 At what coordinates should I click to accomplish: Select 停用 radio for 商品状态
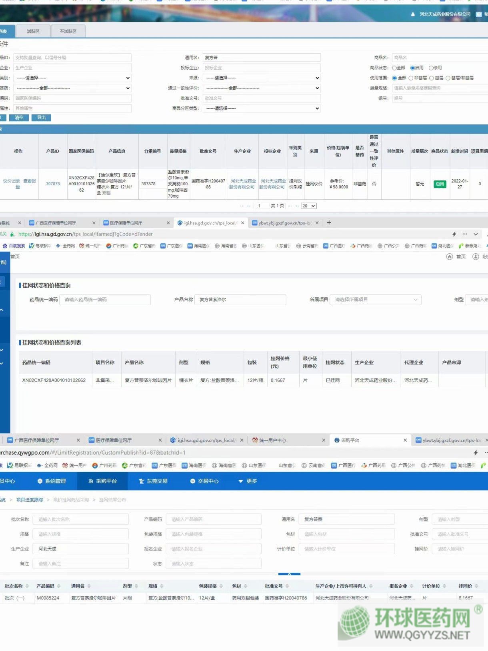pyautogui.click(x=431, y=68)
